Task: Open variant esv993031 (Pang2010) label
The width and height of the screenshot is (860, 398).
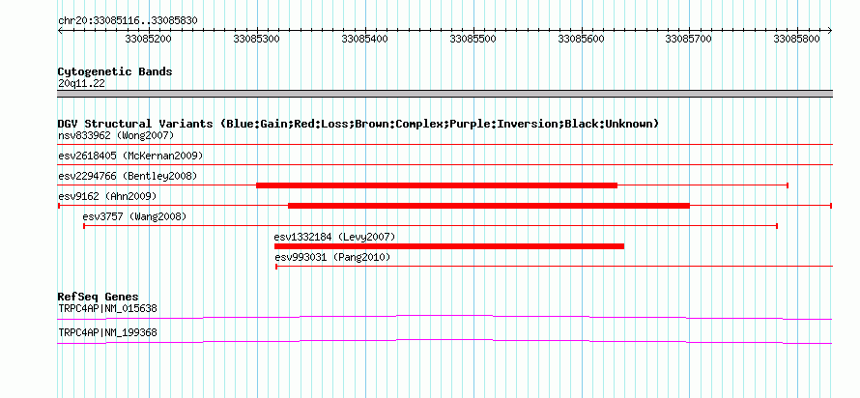Action: point(332,257)
